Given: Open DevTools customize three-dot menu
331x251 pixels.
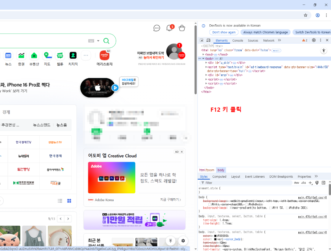Looking at the screenshot, I should click(x=320, y=40).
